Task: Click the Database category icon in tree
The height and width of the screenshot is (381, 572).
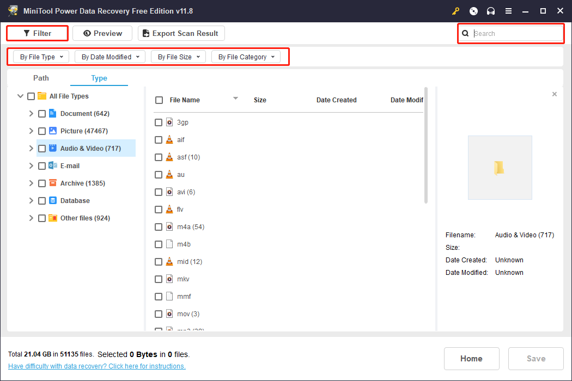Action: tap(53, 201)
